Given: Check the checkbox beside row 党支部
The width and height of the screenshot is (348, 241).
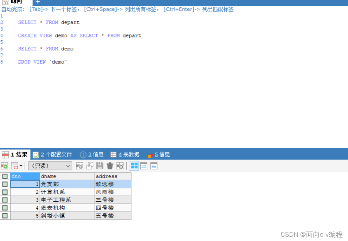Looking at the screenshot, I should [x=5, y=184].
